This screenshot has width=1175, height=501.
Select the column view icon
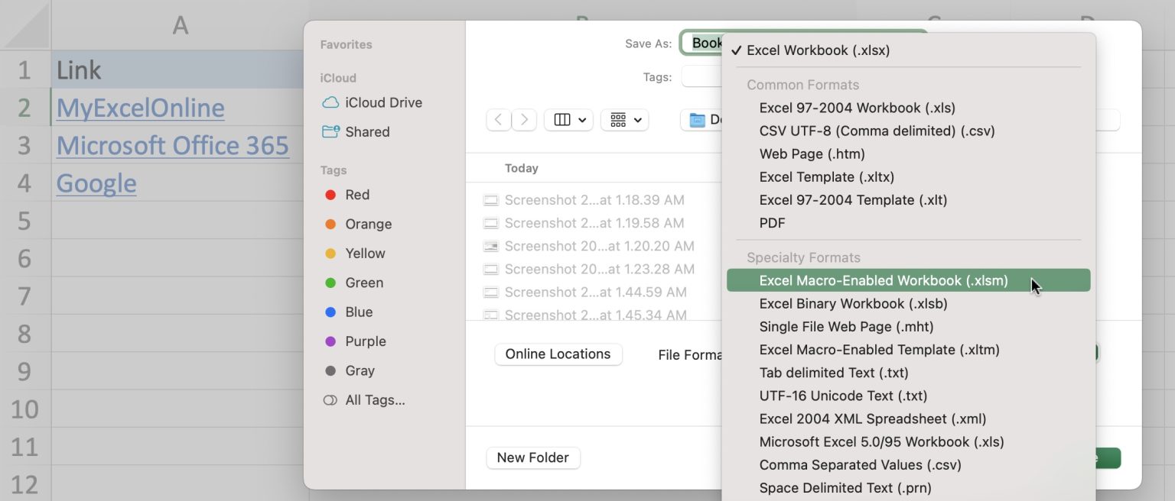click(x=563, y=119)
